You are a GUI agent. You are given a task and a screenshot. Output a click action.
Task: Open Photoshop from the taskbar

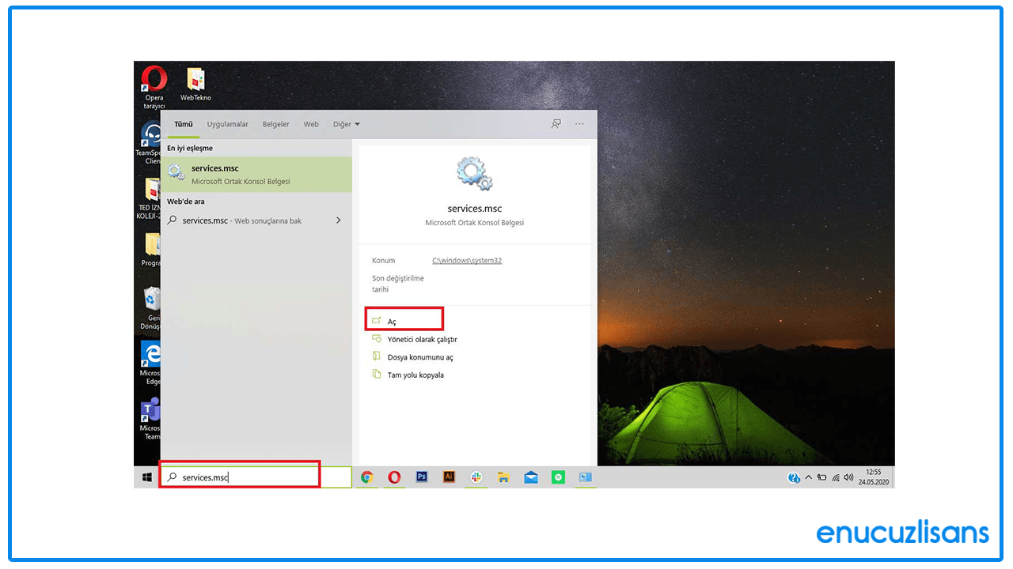[x=422, y=477]
